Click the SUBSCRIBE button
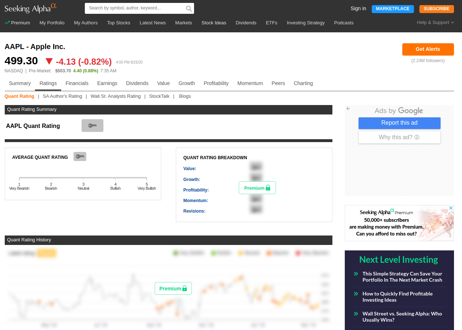This screenshot has width=462, height=330. pos(437,9)
